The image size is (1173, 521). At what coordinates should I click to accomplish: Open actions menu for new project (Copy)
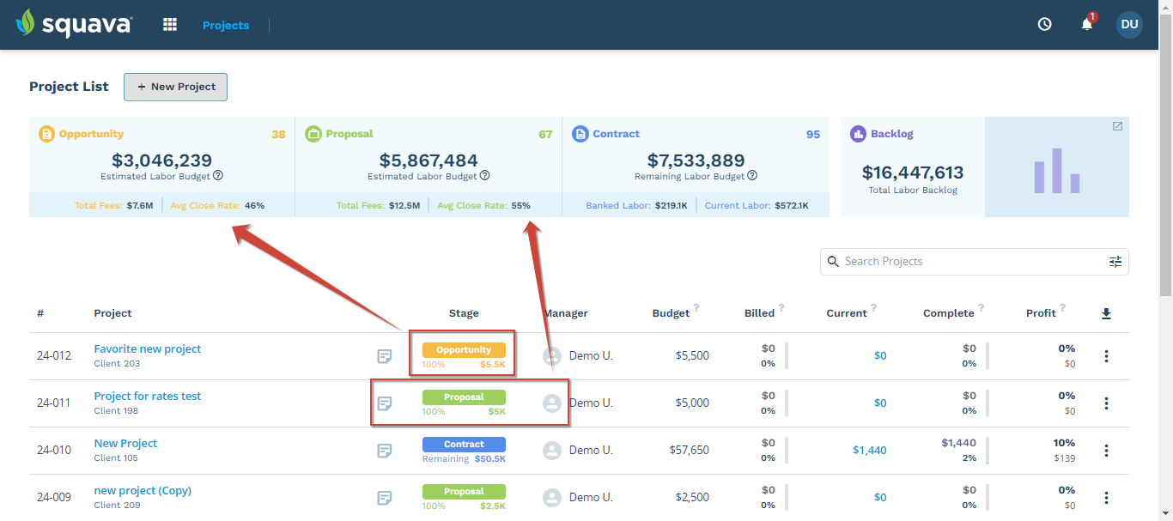coord(1106,496)
